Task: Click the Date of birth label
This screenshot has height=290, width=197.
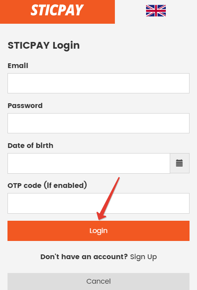Action: click(x=30, y=146)
